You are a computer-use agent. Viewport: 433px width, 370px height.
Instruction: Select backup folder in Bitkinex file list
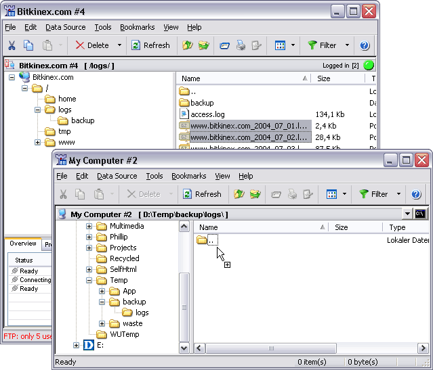pos(202,103)
